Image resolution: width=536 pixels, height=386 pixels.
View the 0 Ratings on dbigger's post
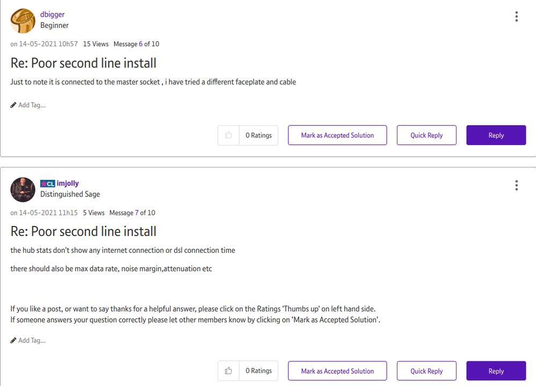[258, 135]
